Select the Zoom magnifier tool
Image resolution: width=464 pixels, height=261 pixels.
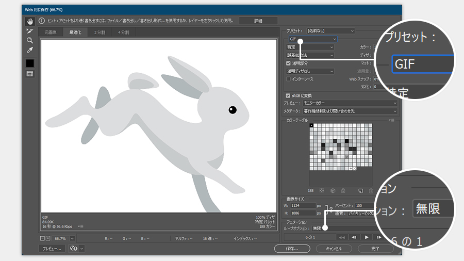tap(30, 40)
